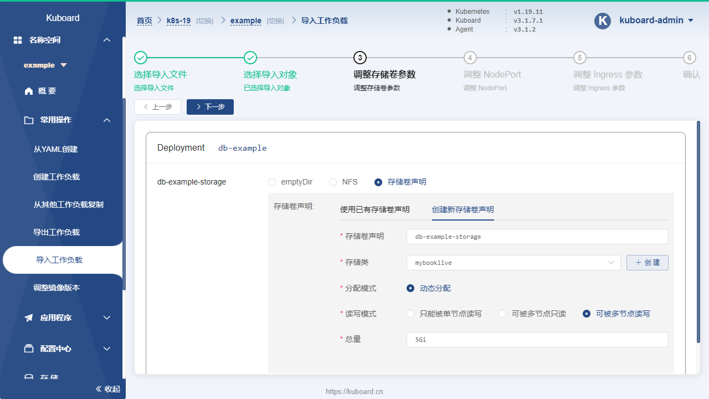This screenshot has height=399, width=709.
Task: Collapse the 常用操作 section chevron
Action: [x=107, y=120]
